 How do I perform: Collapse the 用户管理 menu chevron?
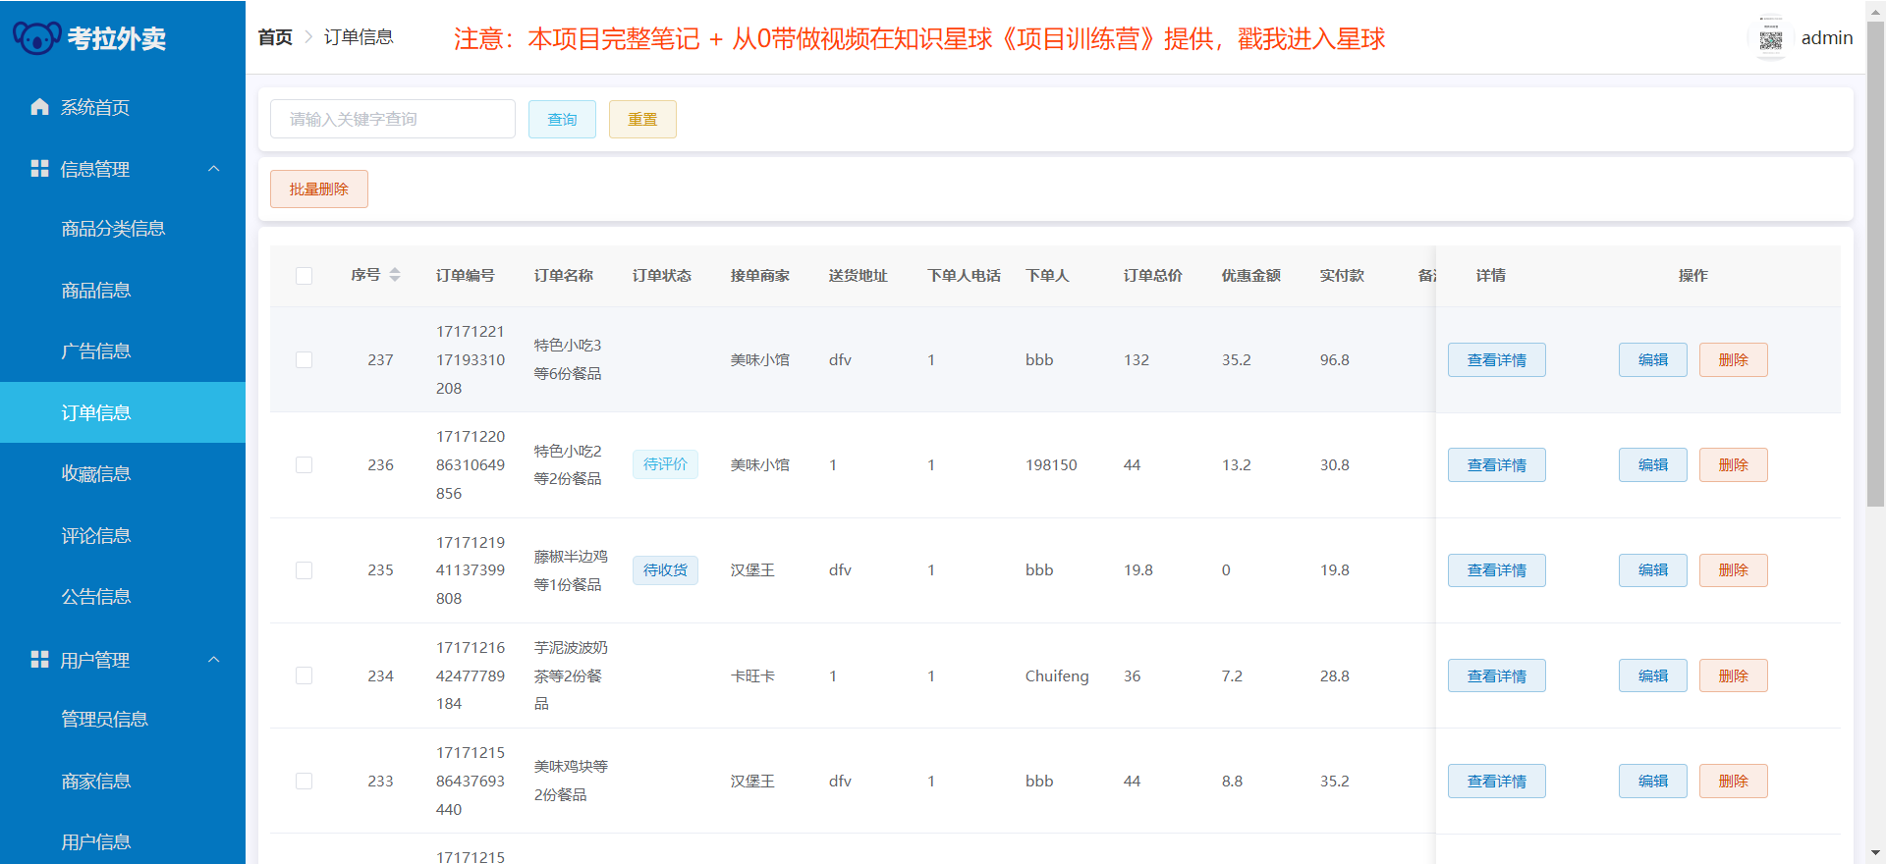pos(214,659)
